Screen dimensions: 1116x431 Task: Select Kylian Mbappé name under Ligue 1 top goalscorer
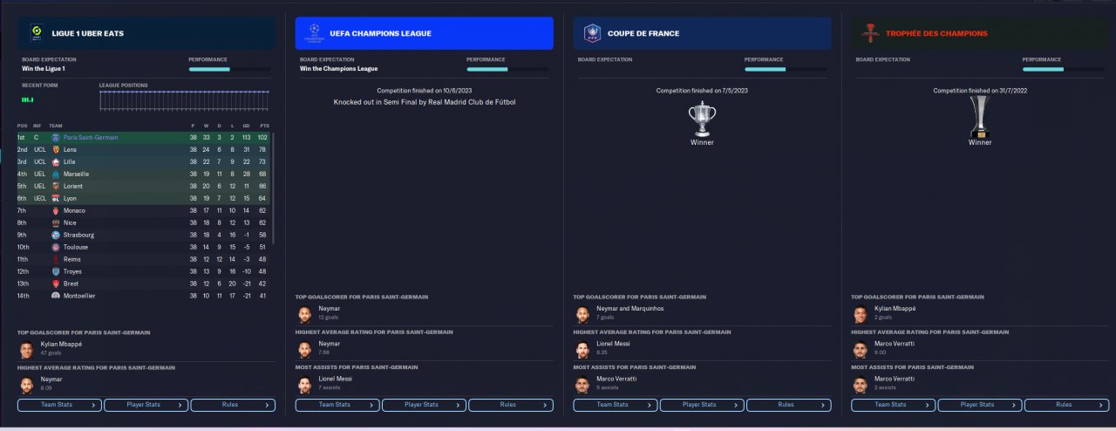[x=61, y=344]
